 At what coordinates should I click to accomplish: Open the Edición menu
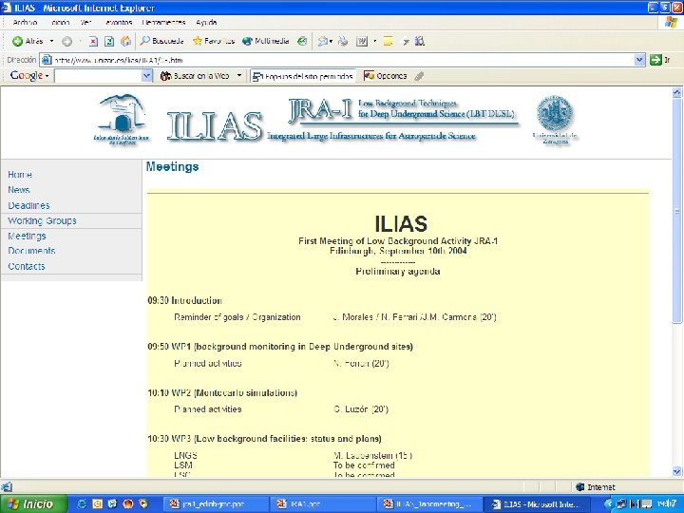pyautogui.click(x=60, y=22)
